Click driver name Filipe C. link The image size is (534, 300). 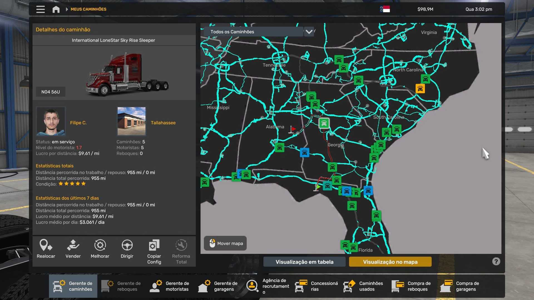78,122
